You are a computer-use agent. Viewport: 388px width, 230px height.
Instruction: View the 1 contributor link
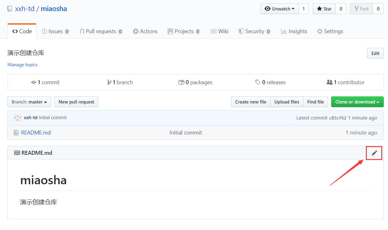345,82
